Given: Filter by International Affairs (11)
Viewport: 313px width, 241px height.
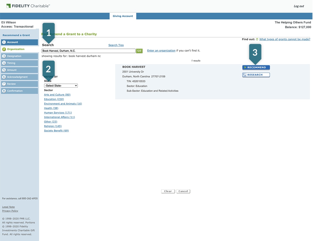Looking at the screenshot, I should [60, 117].
